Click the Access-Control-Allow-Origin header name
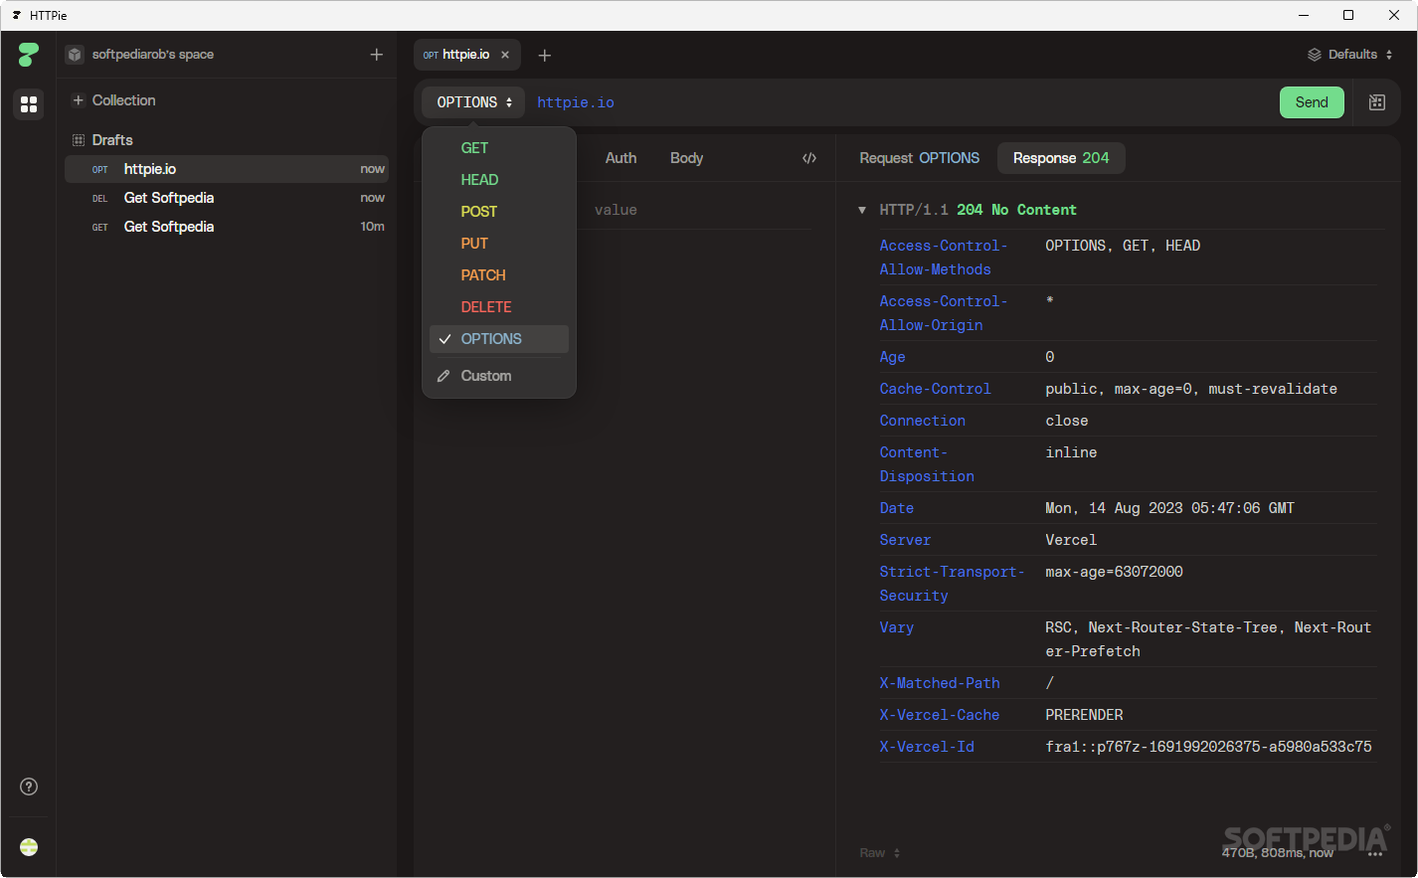 944,313
